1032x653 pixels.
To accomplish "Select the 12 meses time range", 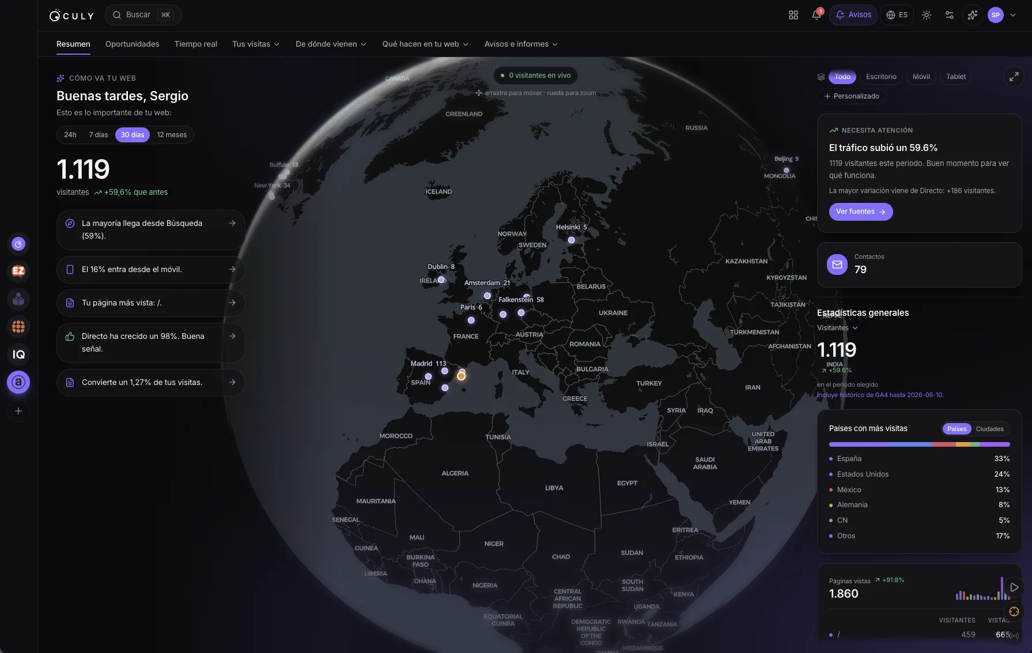I will click(x=172, y=135).
